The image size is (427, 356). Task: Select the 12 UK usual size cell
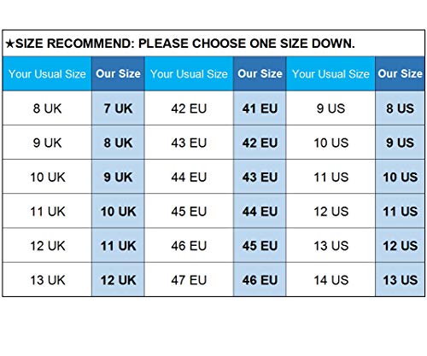(x=47, y=246)
